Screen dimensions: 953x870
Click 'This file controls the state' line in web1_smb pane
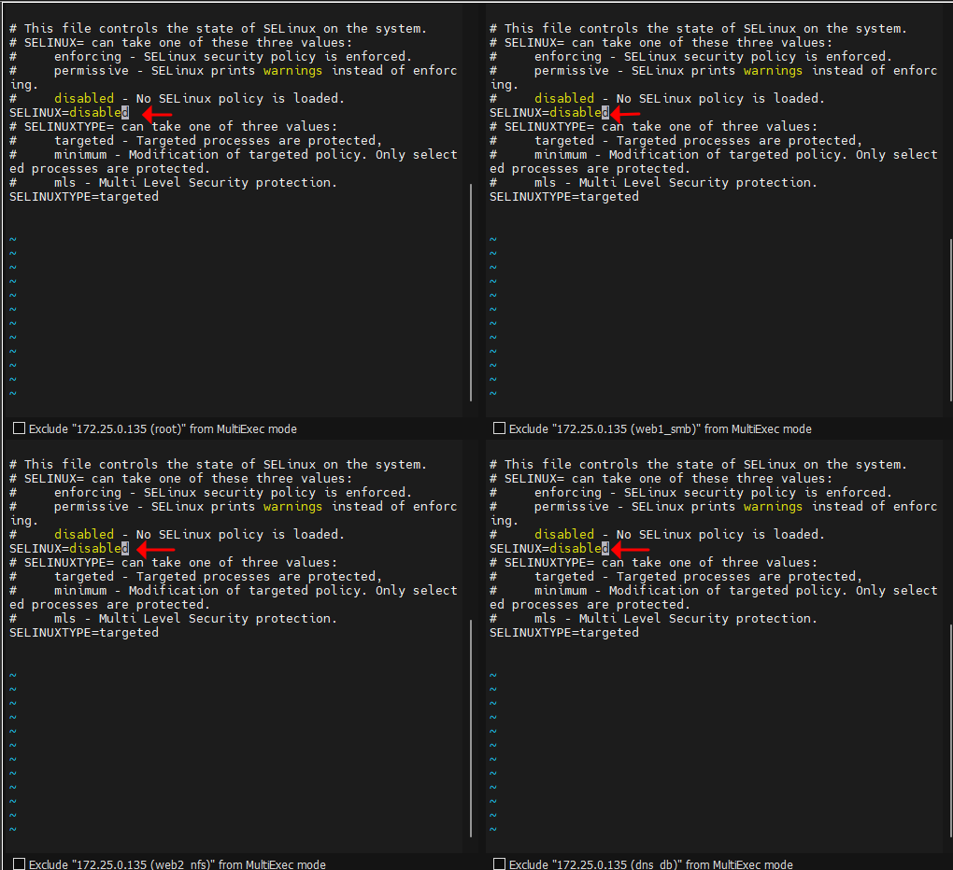698,29
